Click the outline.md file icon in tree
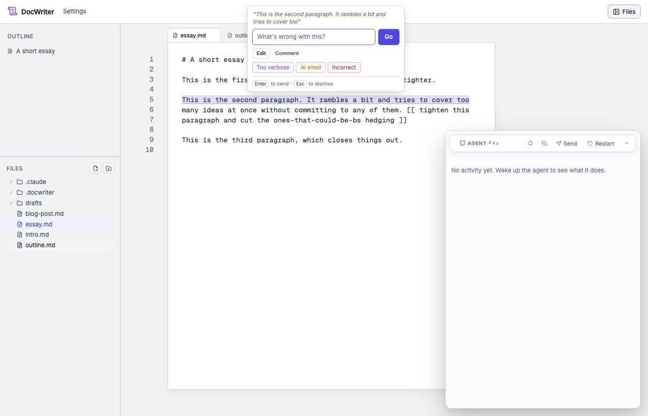This screenshot has width=648, height=416. (19, 245)
